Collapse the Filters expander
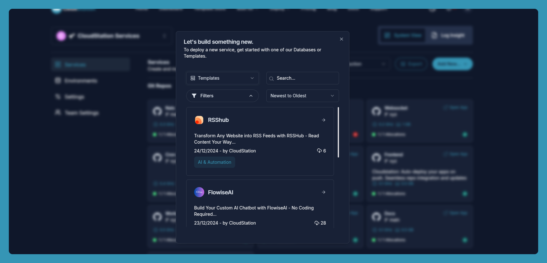The width and height of the screenshot is (547, 263). (x=223, y=96)
